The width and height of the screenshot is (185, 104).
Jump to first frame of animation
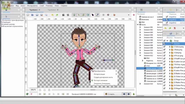[40, 94]
